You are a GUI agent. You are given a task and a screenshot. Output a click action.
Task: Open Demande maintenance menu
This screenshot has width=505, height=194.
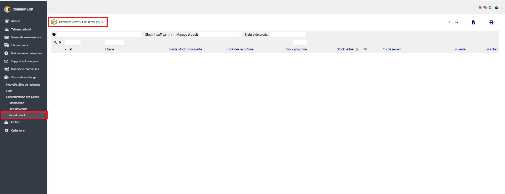[x=26, y=37]
